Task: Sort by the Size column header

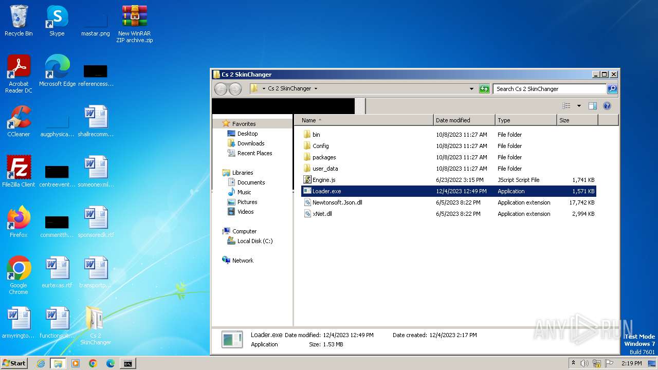Action: 577,120
